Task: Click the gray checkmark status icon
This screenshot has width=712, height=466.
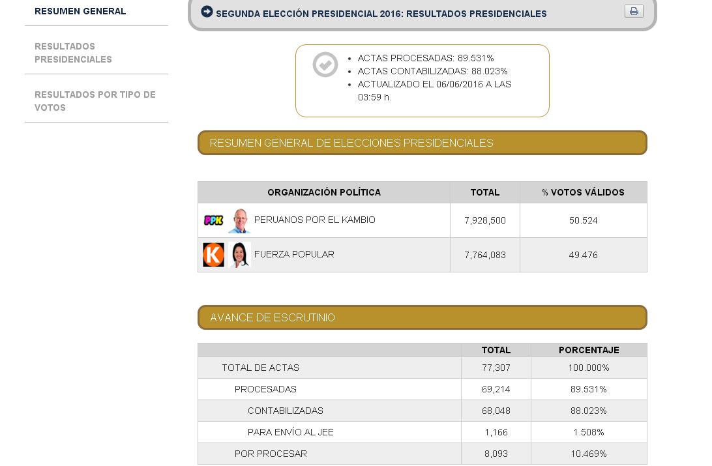Action: (325, 65)
